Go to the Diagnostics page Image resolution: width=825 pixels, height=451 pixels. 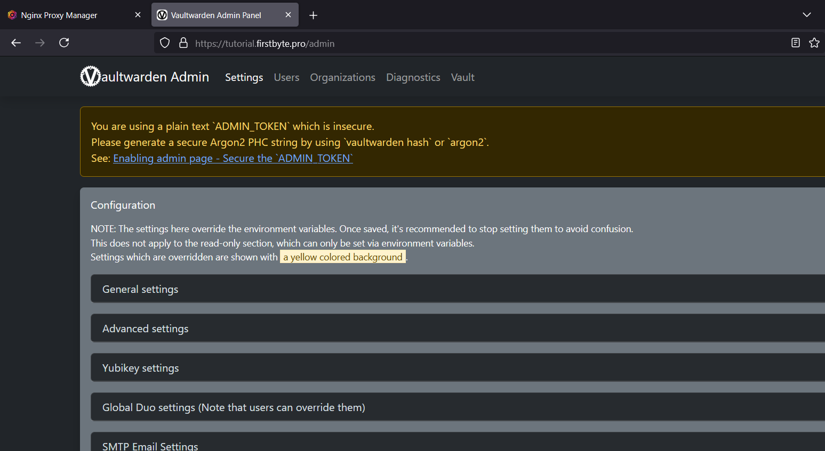[x=413, y=77]
